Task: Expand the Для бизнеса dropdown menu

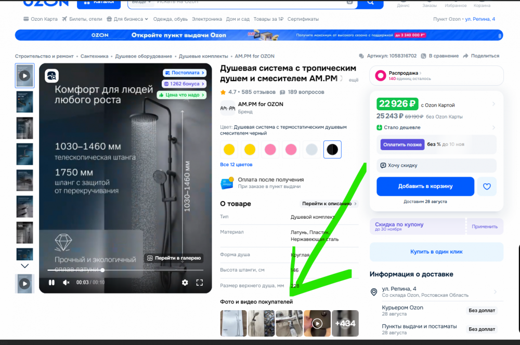Action: click(x=127, y=19)
